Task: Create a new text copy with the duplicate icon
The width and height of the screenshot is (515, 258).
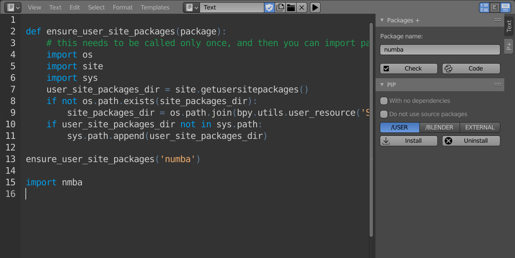Action: [280, 8]
